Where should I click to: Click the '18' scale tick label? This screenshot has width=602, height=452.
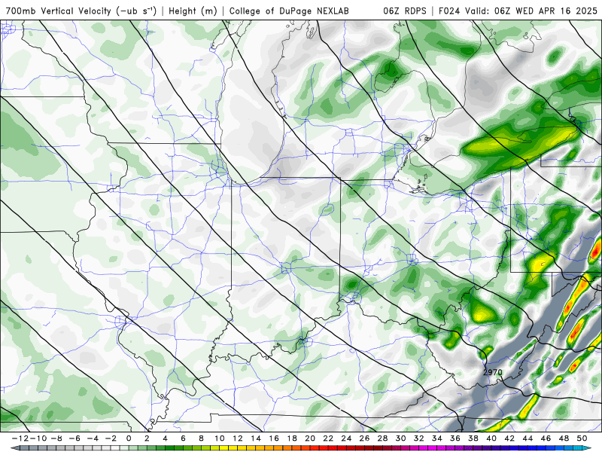[x=292, y=438]
